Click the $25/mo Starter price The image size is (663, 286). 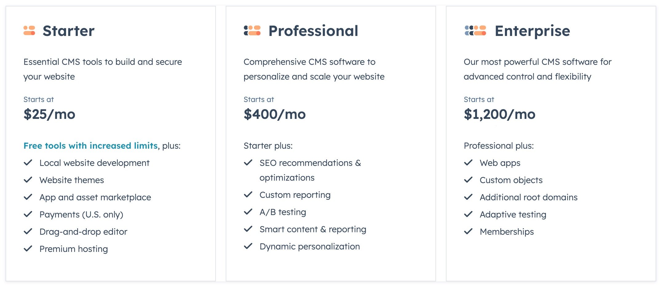[50, 114]
